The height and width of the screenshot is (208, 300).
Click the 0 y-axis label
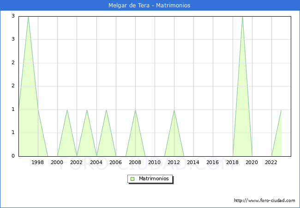coord(14,156)
